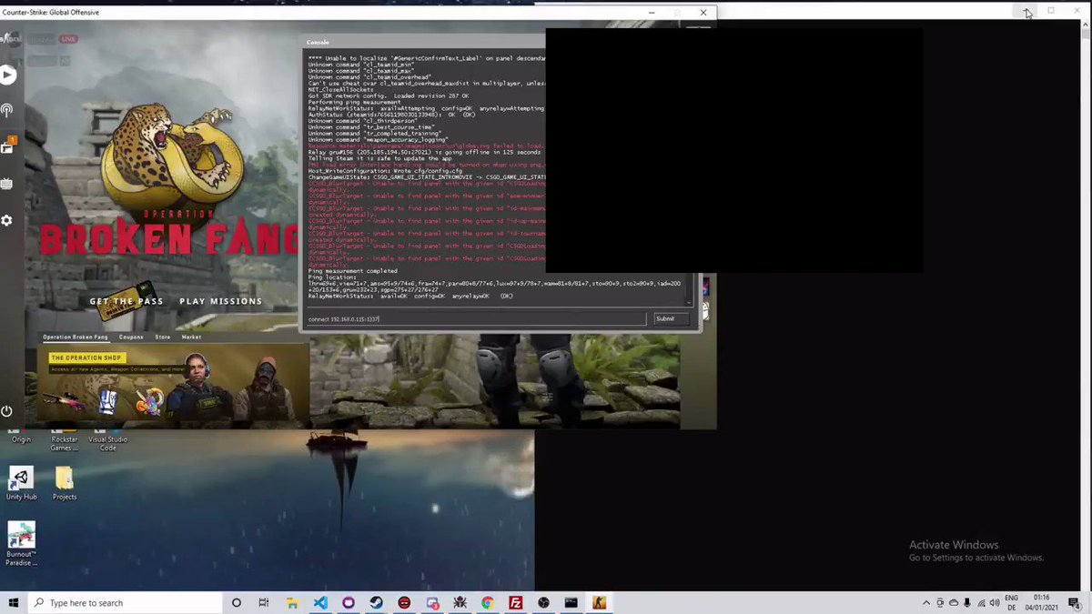Screen dimensions: 1092x614
Task: Open the Origin desktop shortcut
Action: [21, 435]
